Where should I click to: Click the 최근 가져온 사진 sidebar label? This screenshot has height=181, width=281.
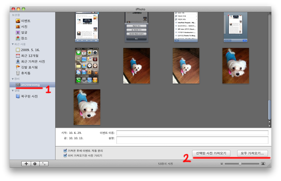tap(33, 61)
